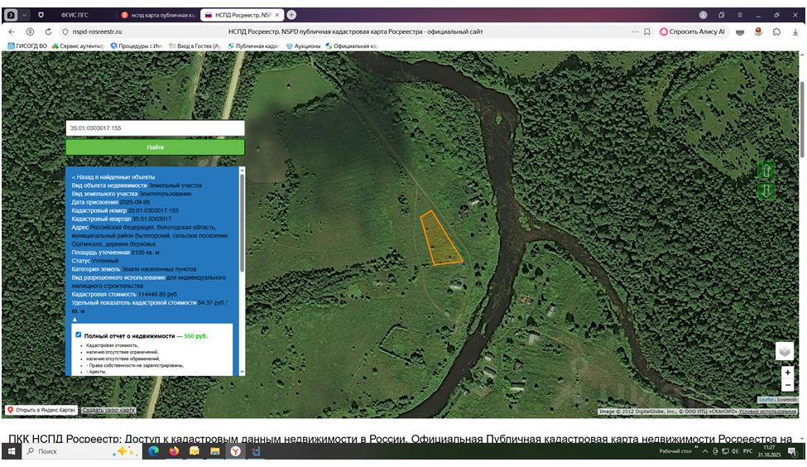The image size is (807, 467).
Task: Open a new browser tab with plus icon
Action: (x=291, y=15)
